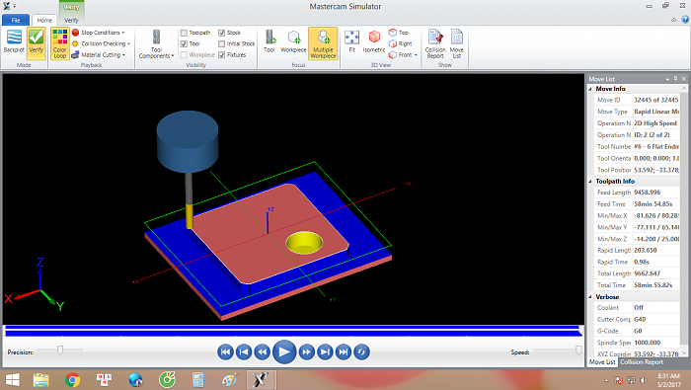Launch Chrome from taskbar
This screenshot has width=691, height=390.
(x=73, y=379)
